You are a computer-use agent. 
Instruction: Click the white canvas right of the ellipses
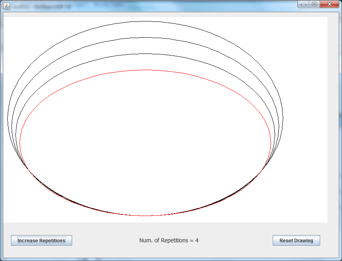306,122
